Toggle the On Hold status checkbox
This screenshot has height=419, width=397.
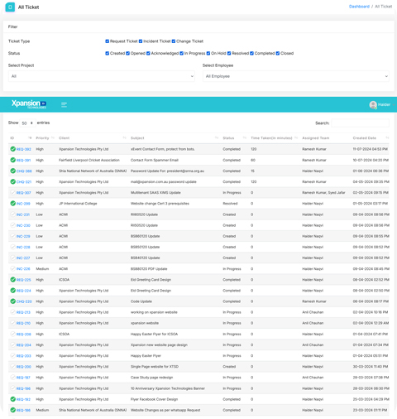pos(208,53)
